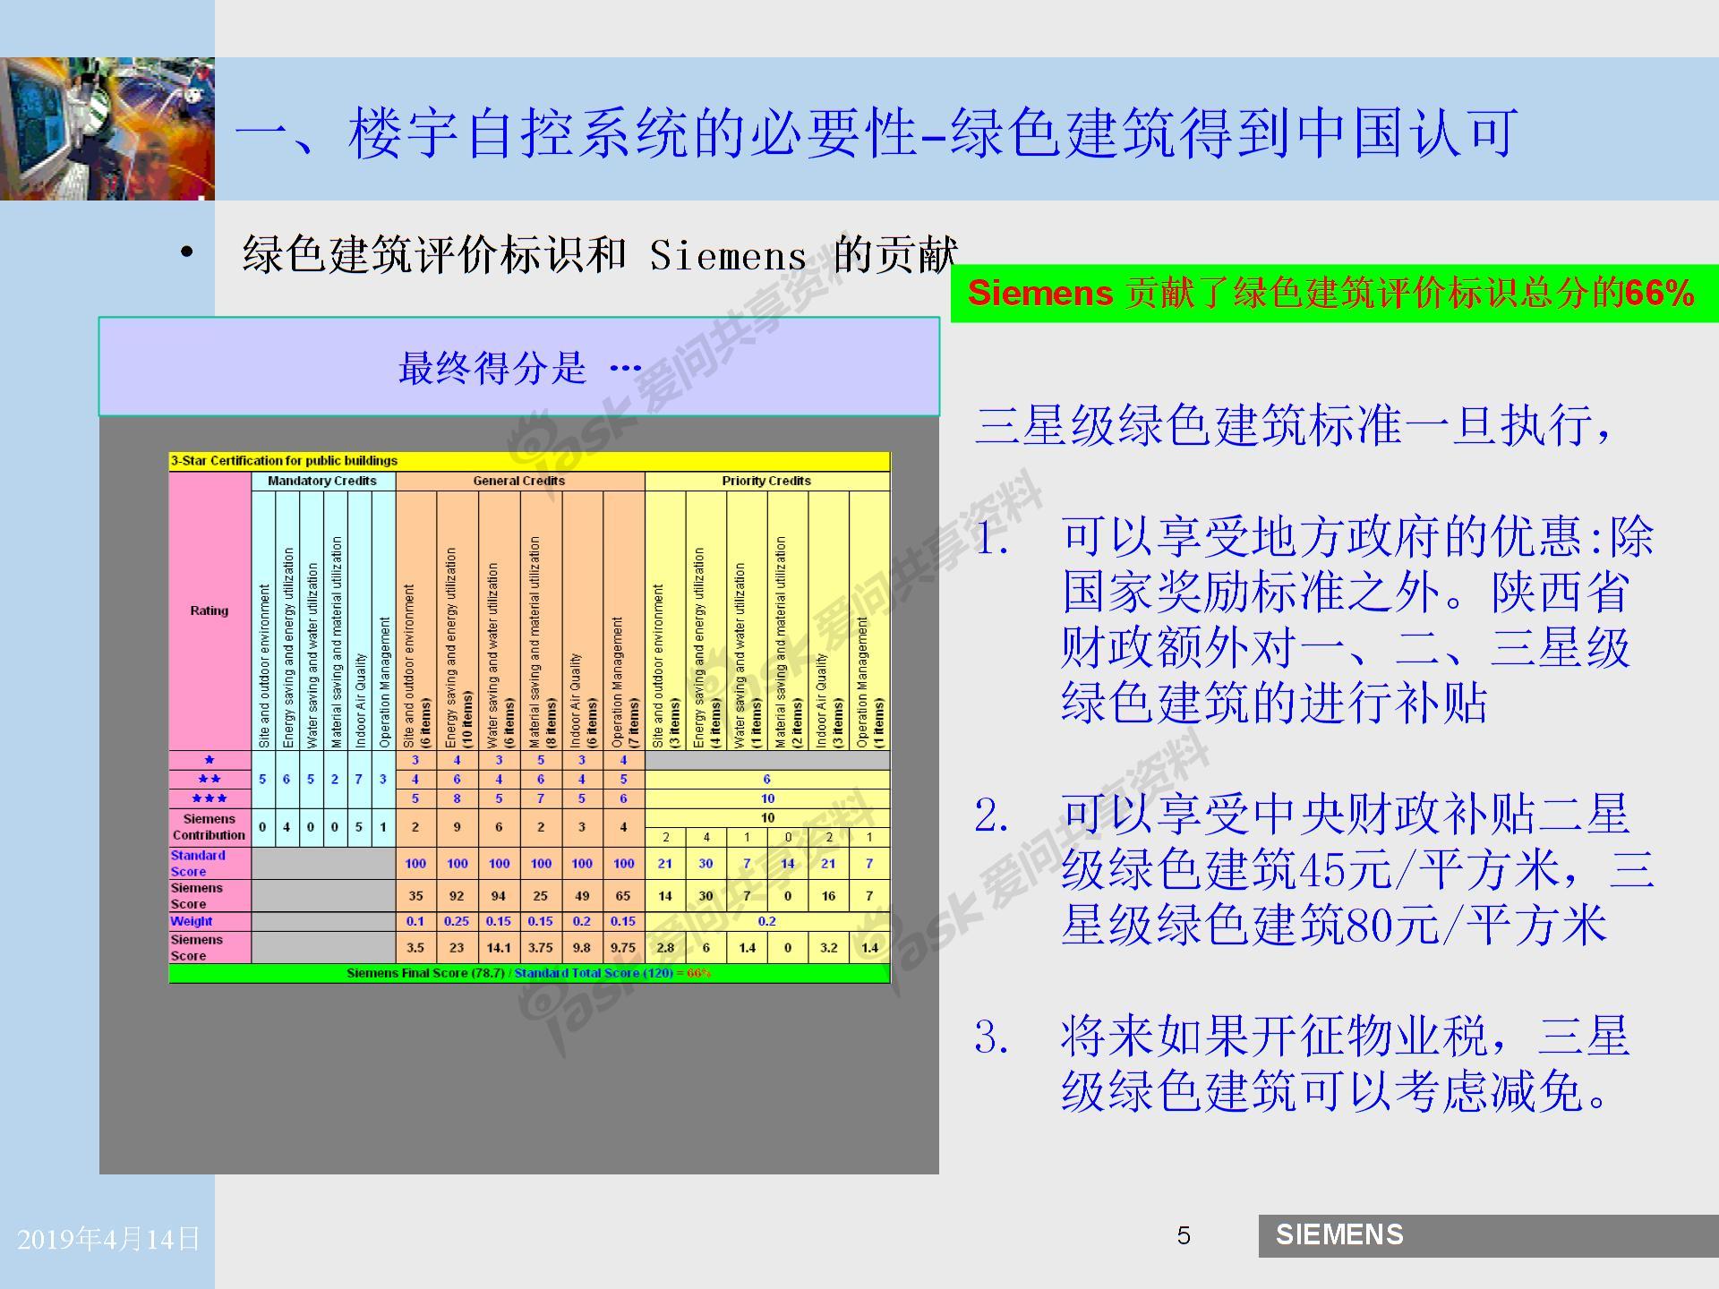Click list item 2 about 中央财政补贴
The height and width of the screenshot is (1289, 1719).
click(1313, 869)
